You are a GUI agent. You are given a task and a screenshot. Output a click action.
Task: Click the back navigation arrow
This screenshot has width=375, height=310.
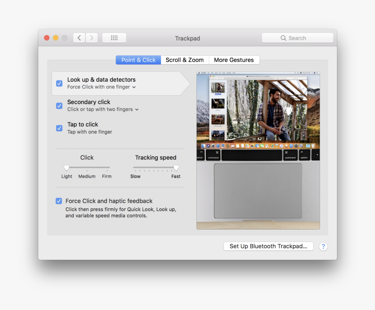79,38
